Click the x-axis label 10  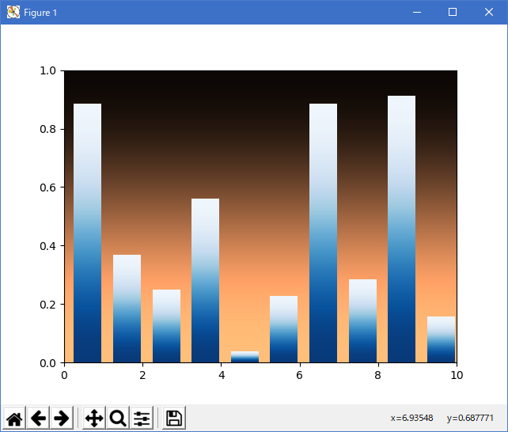pyautogui.click(x=457, y=375)
